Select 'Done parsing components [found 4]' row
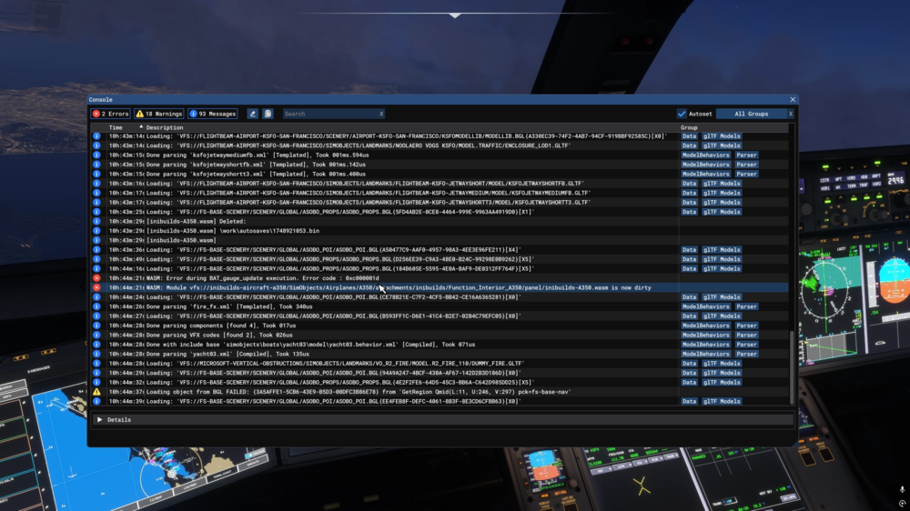 [440, 326]
